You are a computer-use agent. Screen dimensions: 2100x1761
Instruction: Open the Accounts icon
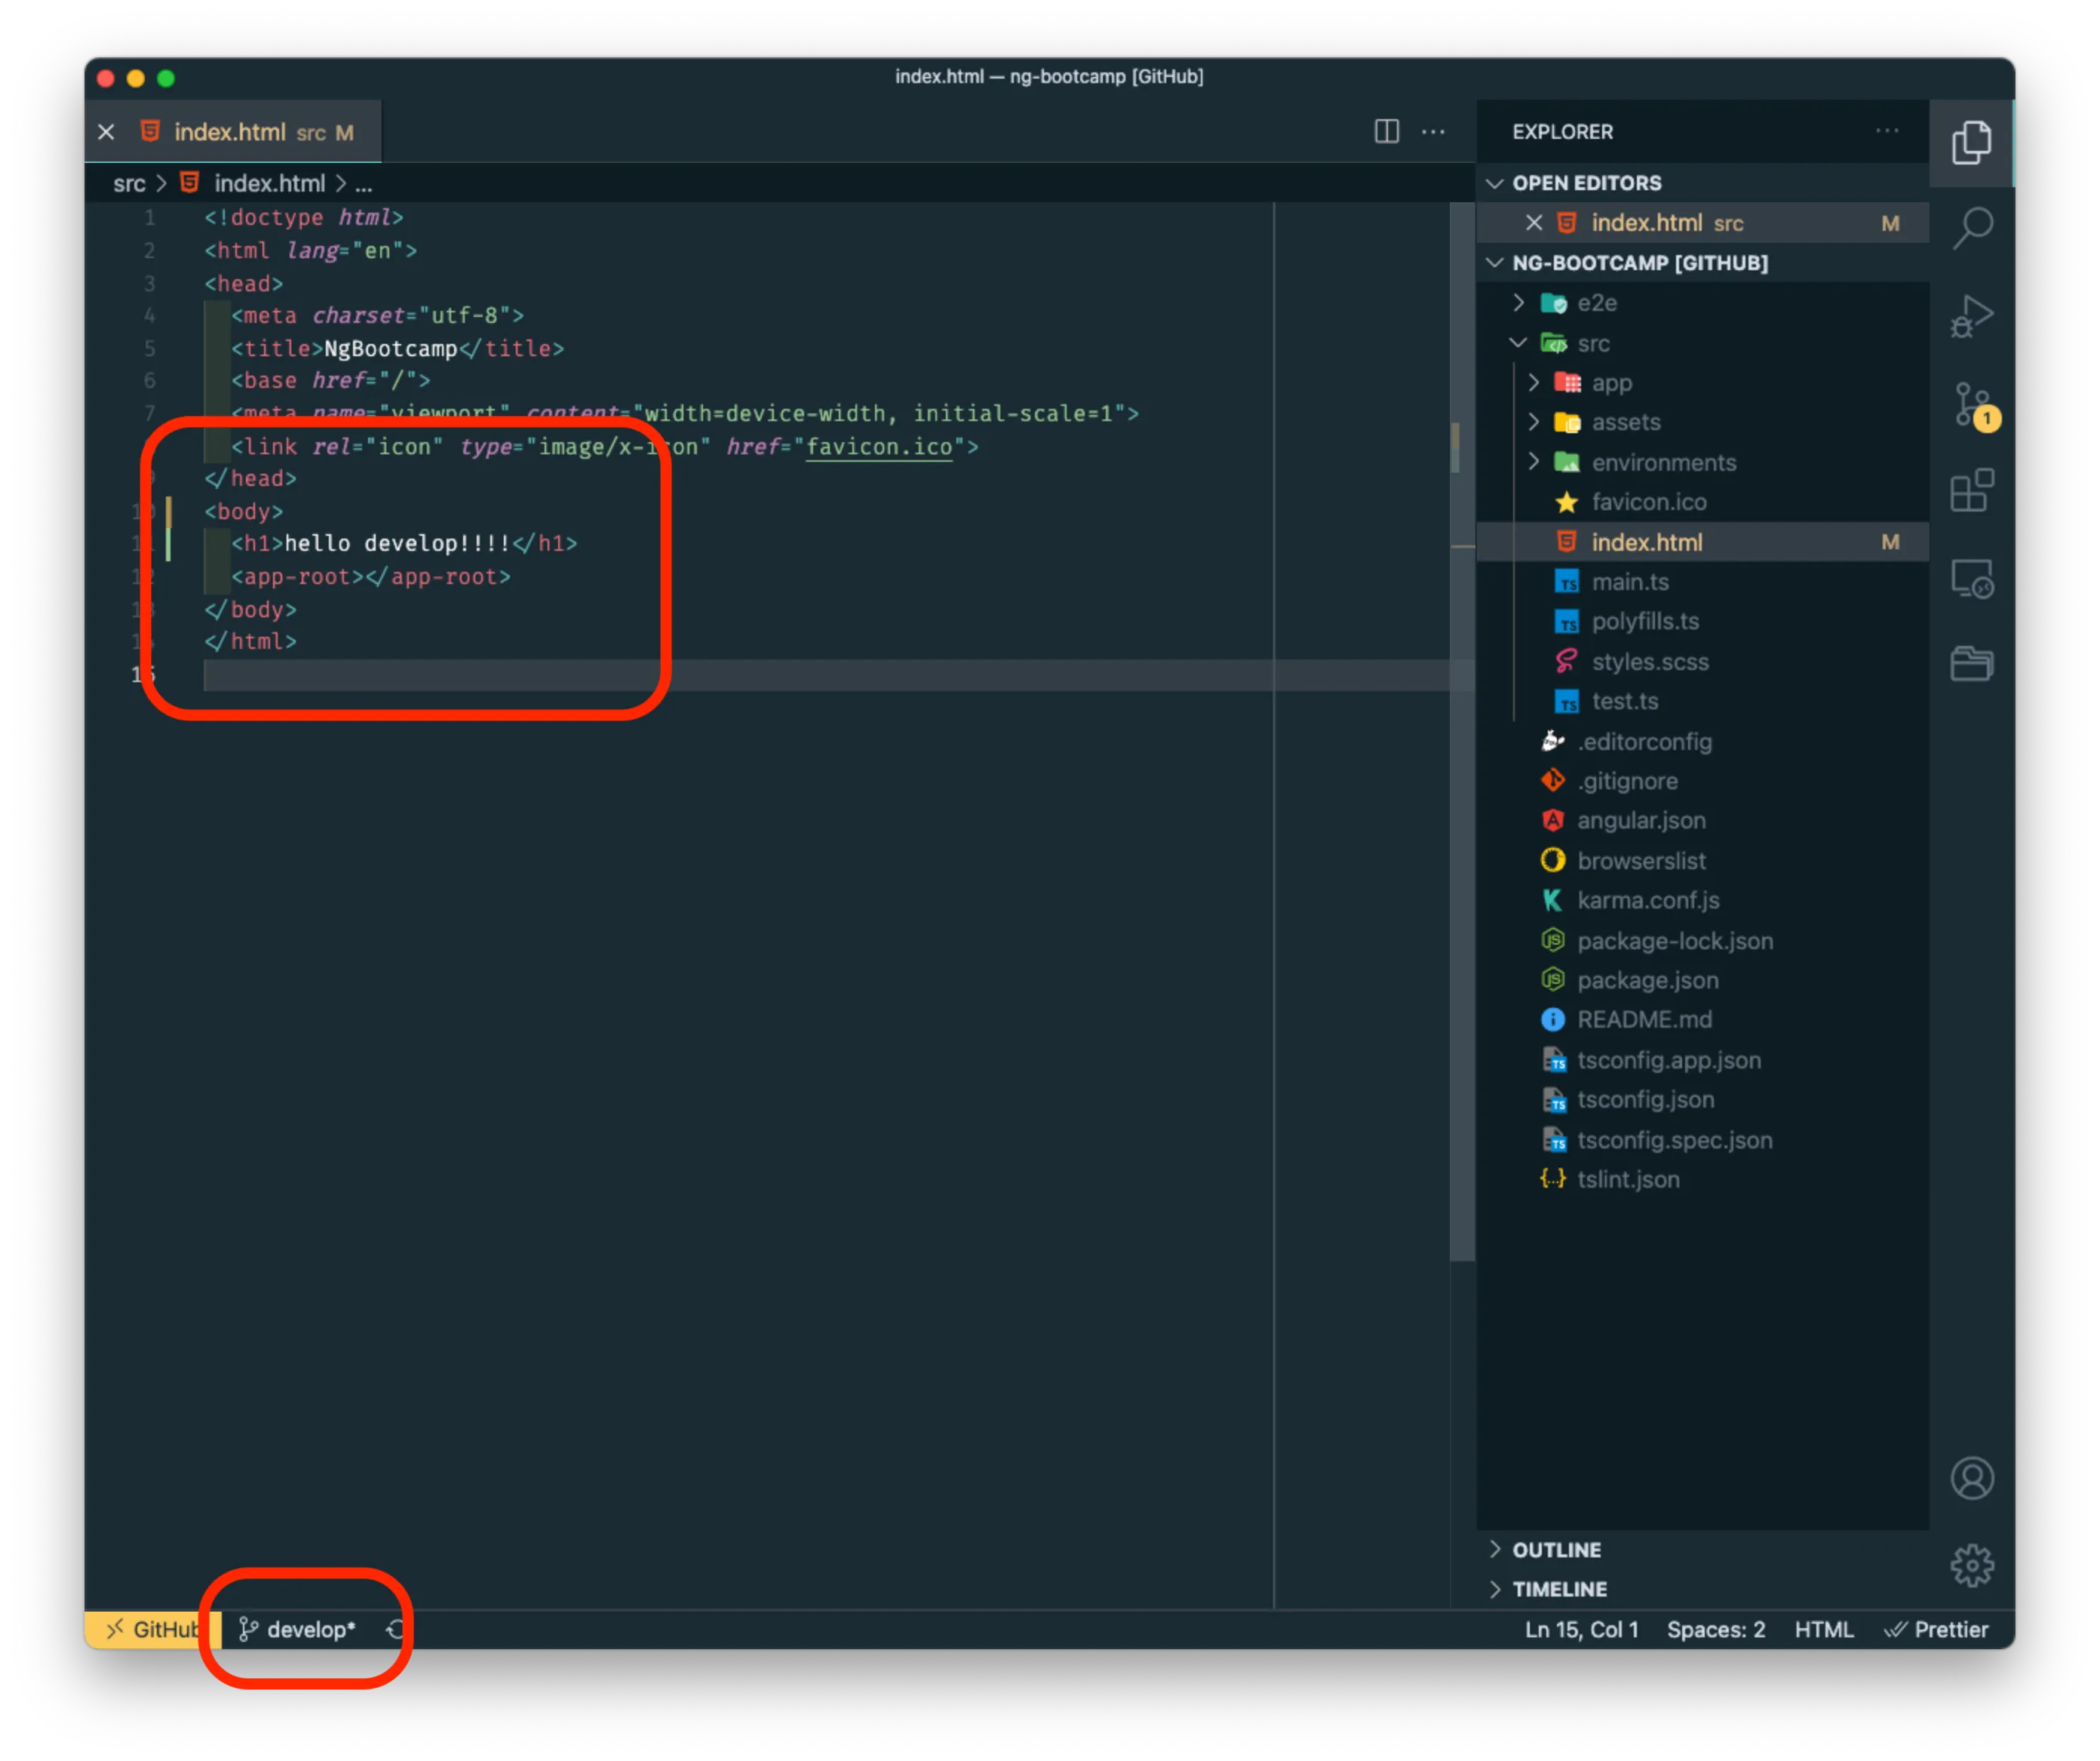click(x=1971, y=1478)
